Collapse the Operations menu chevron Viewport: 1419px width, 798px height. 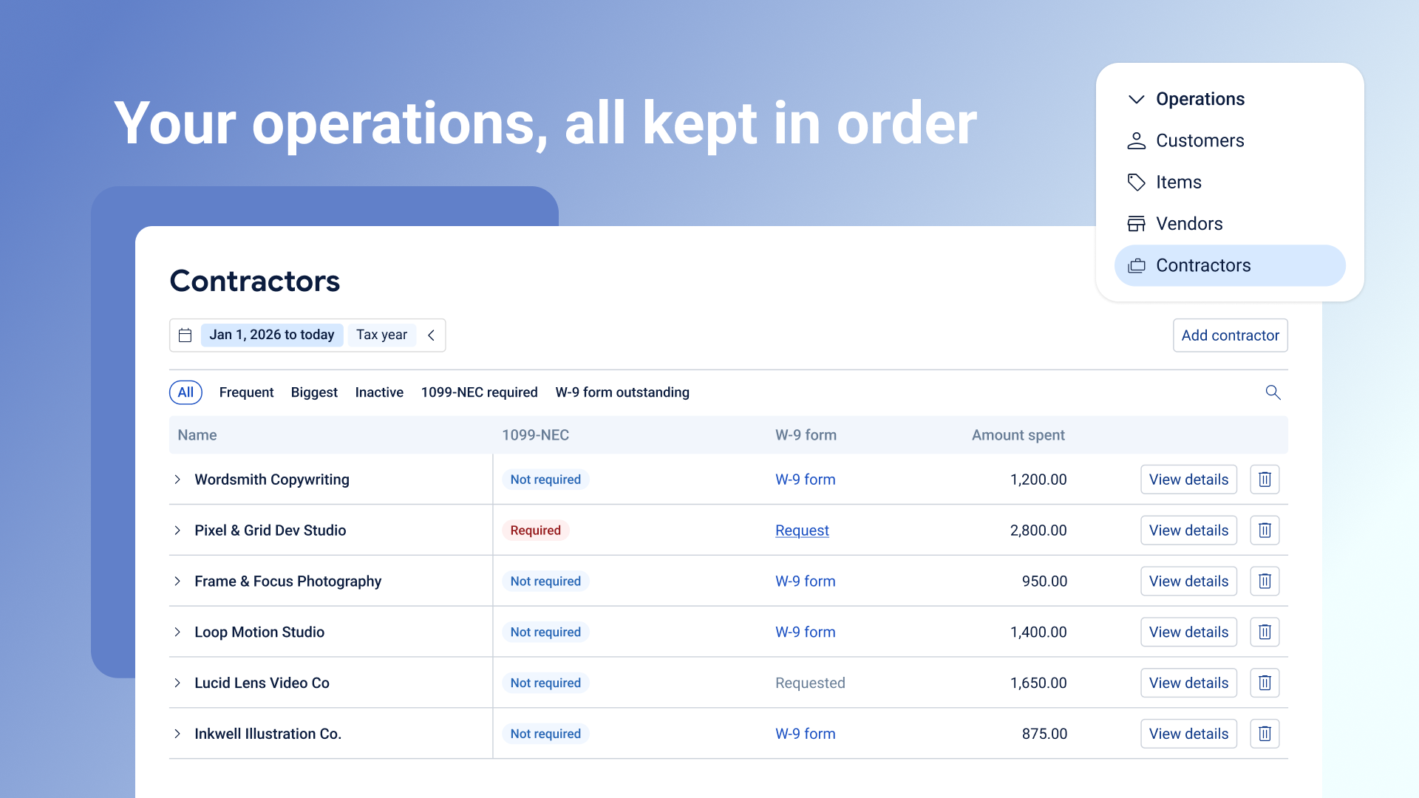1137,99
